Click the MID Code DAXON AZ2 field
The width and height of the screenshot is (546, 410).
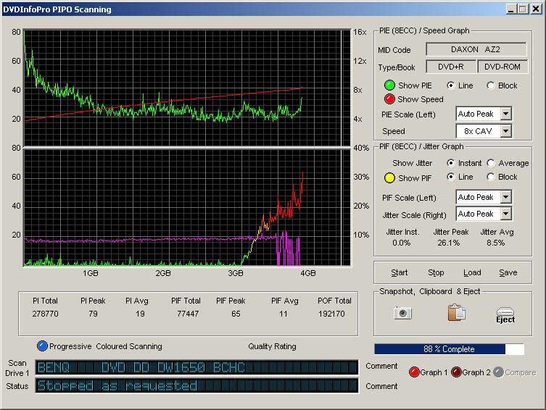tap(476, 49)
